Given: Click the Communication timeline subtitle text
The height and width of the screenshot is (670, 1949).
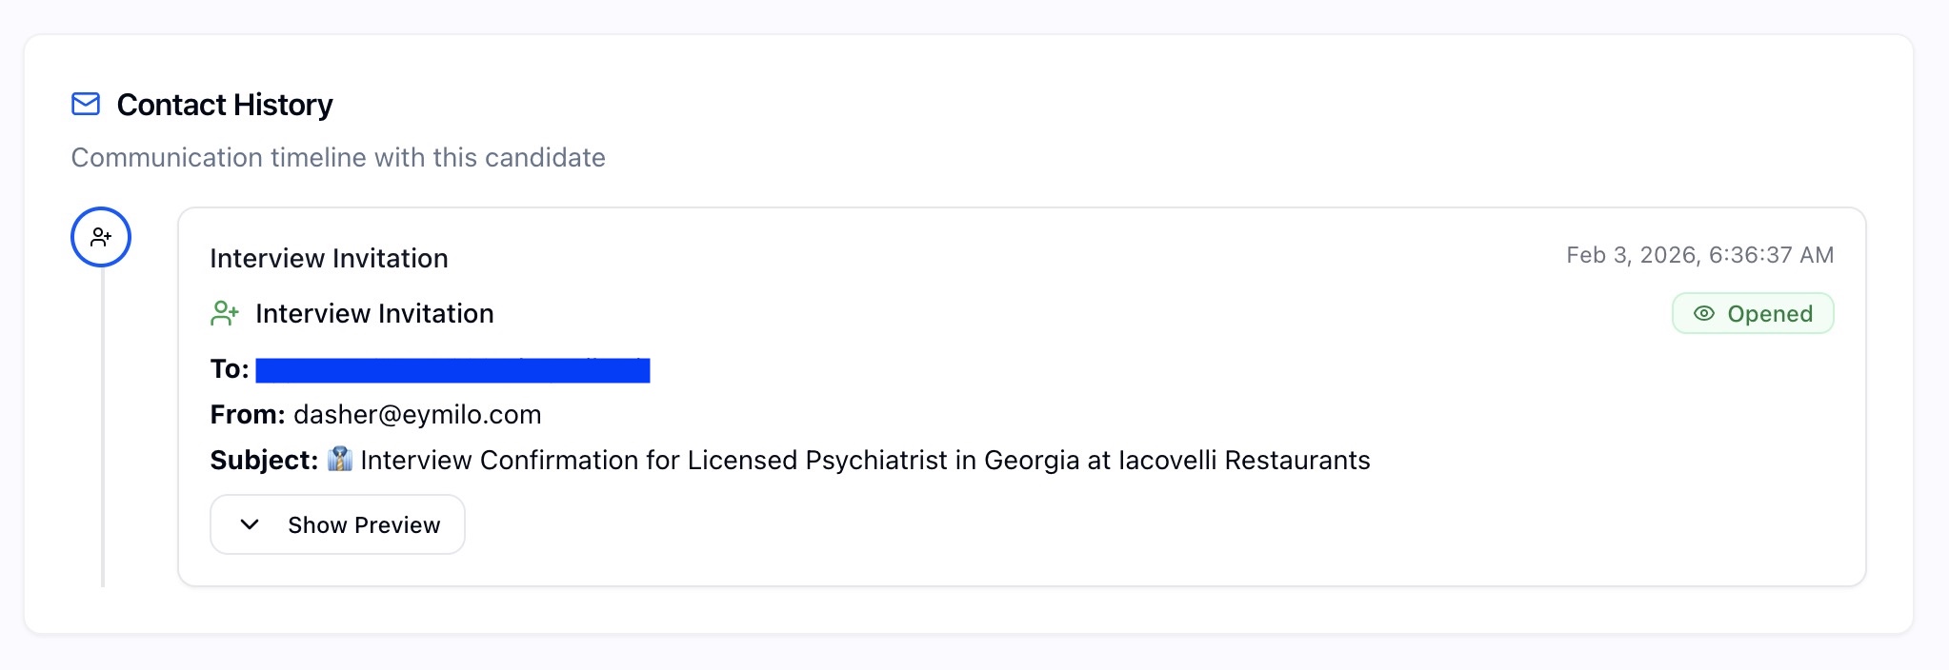Looking at the screenshot, I should (338, 158).
